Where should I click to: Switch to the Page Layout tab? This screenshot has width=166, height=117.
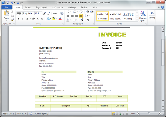(x=41, y=7)
